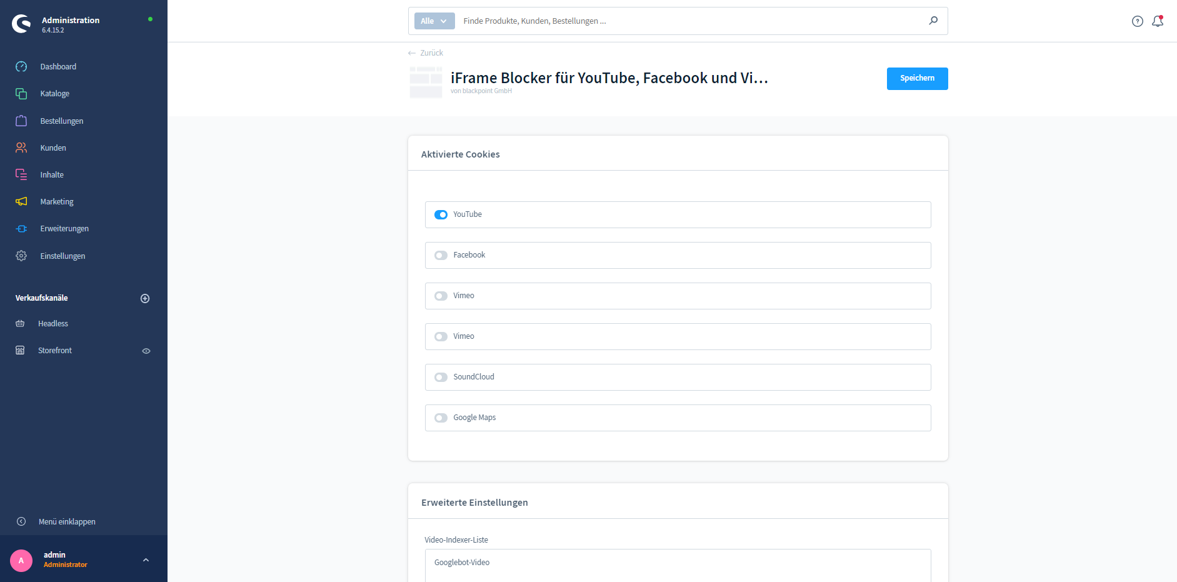1177x582 pixels.
Task: Disable the YouTube cookie toggle
Action: [441, 214]
